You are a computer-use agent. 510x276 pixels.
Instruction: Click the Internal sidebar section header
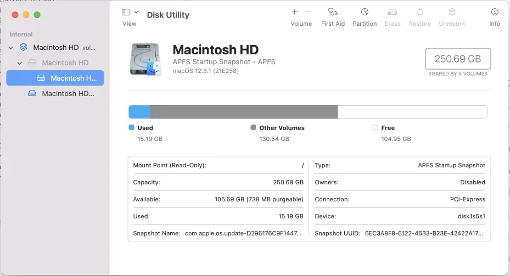pyautogui.click(x=21, y=35)
